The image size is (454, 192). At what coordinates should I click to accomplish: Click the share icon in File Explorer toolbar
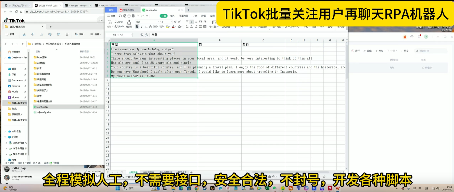(58, 34)
